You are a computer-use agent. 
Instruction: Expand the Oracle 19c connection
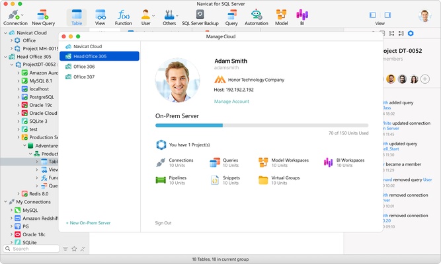[19, 105]
